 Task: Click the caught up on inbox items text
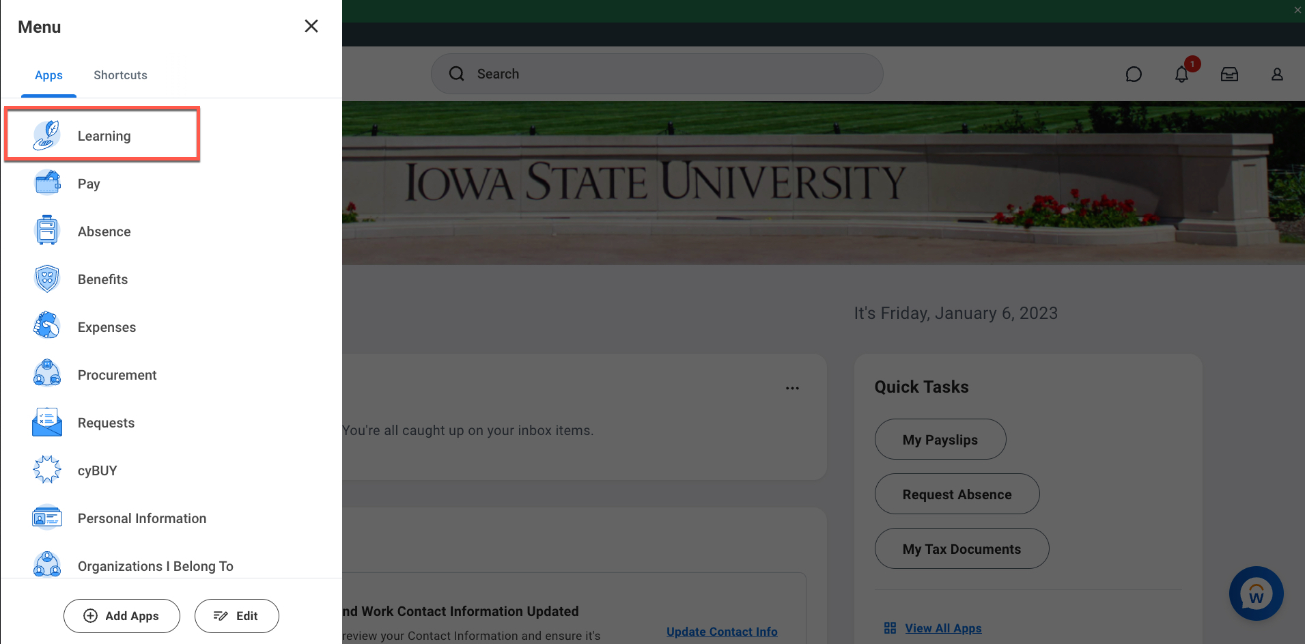pos(468,430)
